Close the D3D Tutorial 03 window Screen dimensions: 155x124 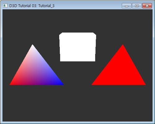pyautogui.click(x=147, y=6)
